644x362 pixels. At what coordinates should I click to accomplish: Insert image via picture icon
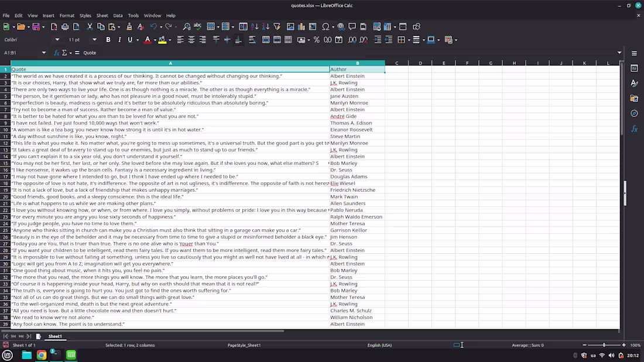[290, 27]
